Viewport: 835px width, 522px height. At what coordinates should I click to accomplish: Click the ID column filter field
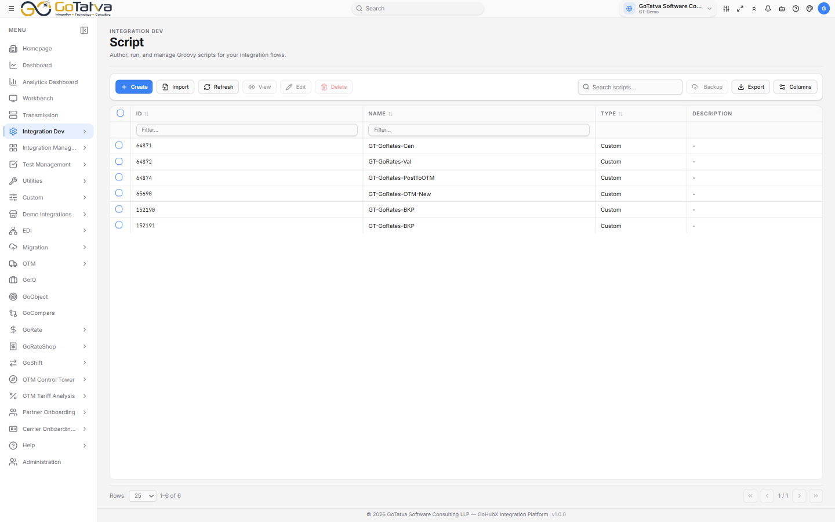(x=247, y=130)
